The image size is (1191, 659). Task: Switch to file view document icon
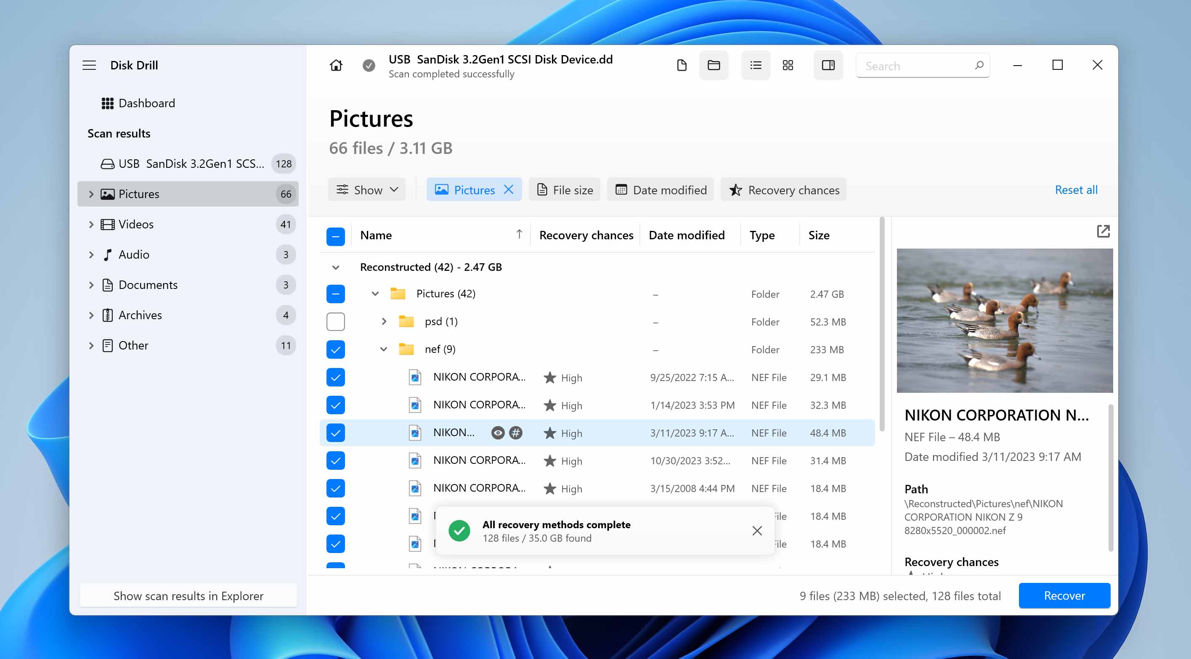tap(682, 65)
